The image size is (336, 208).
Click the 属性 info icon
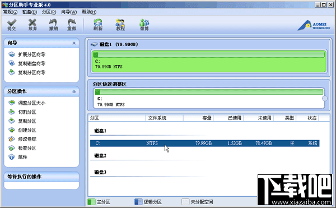(12, 157)
